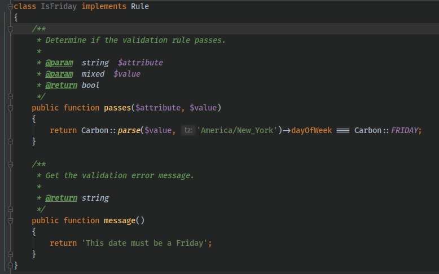Click the 'bool' return type in the doc comment

90,85
